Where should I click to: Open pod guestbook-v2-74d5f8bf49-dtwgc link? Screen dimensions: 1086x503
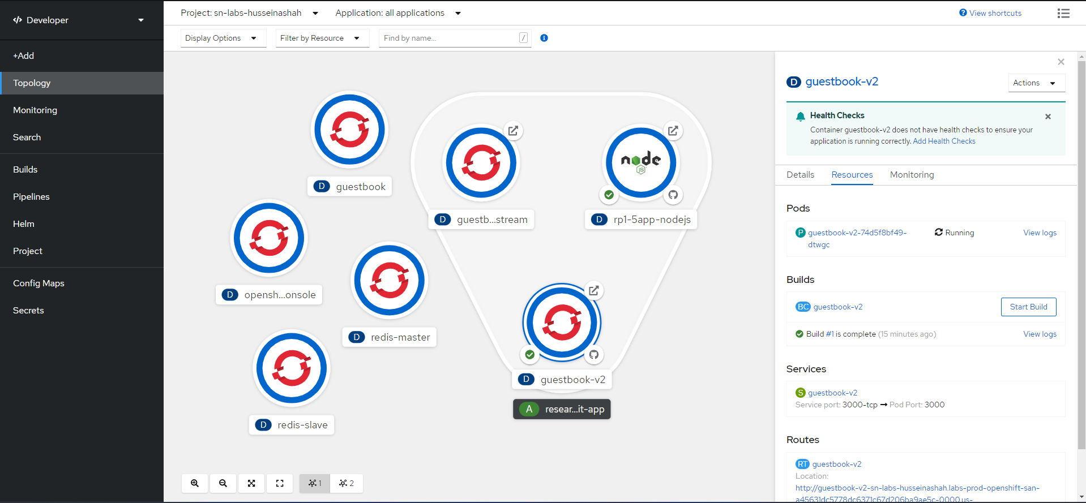tap(857, 238)
